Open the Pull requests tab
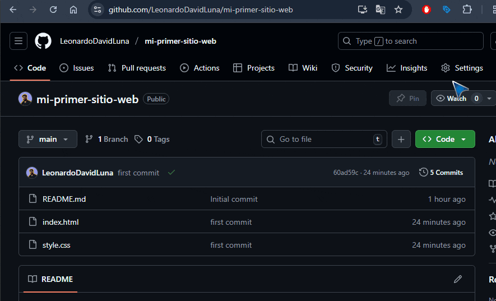496x301 pixels. (x=137, y=68)
